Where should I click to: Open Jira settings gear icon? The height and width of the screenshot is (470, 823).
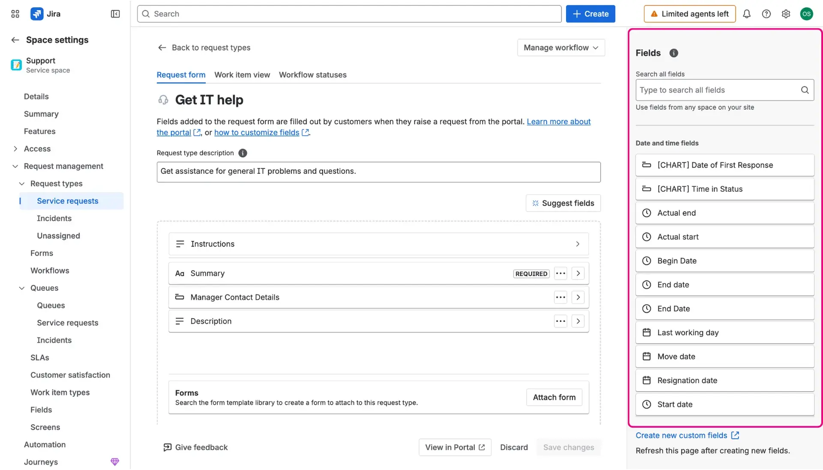click(x=786, y=14)
